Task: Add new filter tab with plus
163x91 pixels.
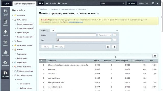Action: (53, 31)
